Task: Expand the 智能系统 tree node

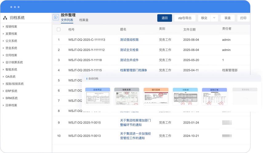Action: click(3, 69)
